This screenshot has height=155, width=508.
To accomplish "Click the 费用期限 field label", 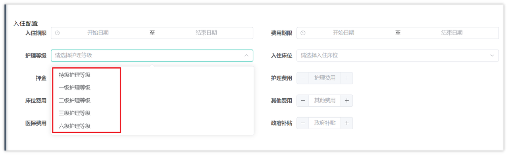I will (281, 33).
